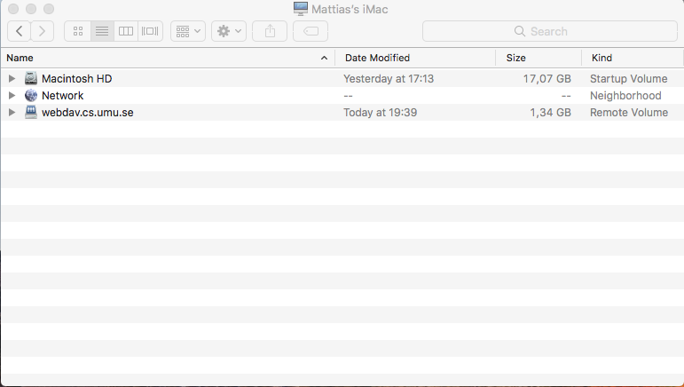Screen dimensions: 684x387
Task: Switch to list view
Action: pos(102,31)
